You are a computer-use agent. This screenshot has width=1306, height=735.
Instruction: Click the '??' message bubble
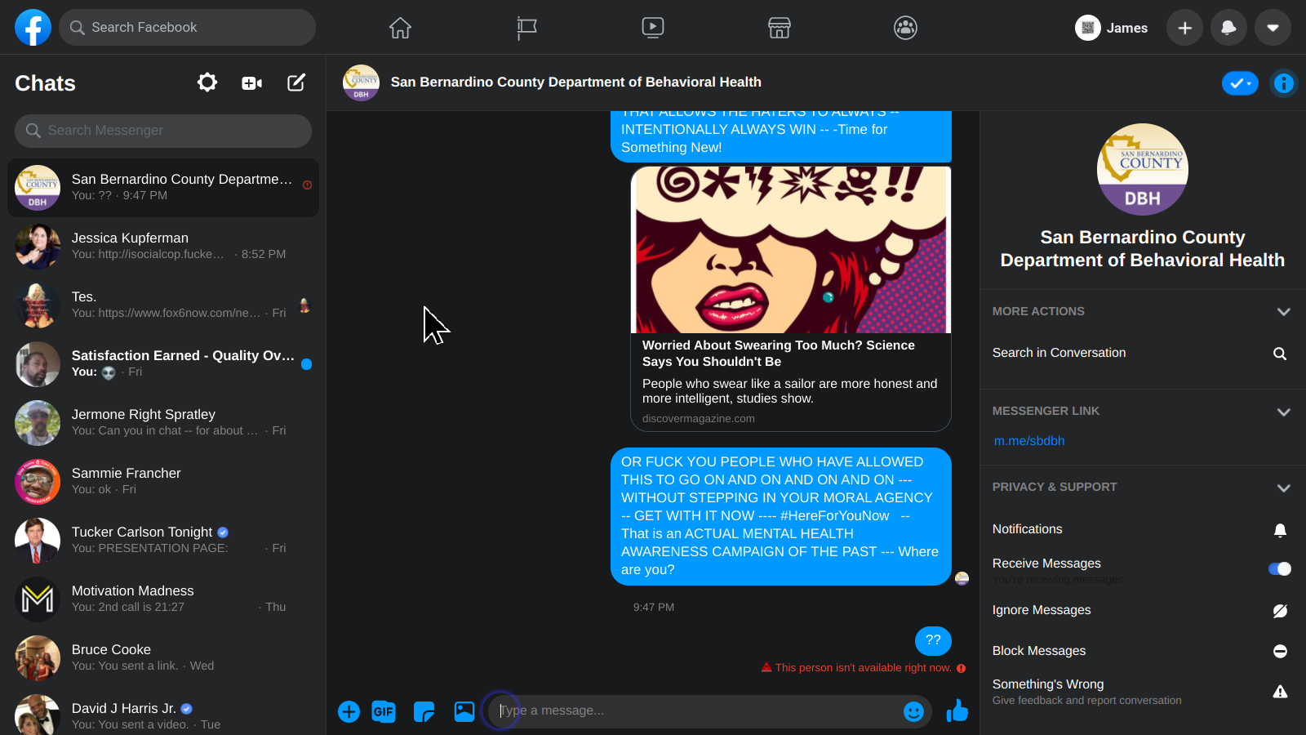933,641
